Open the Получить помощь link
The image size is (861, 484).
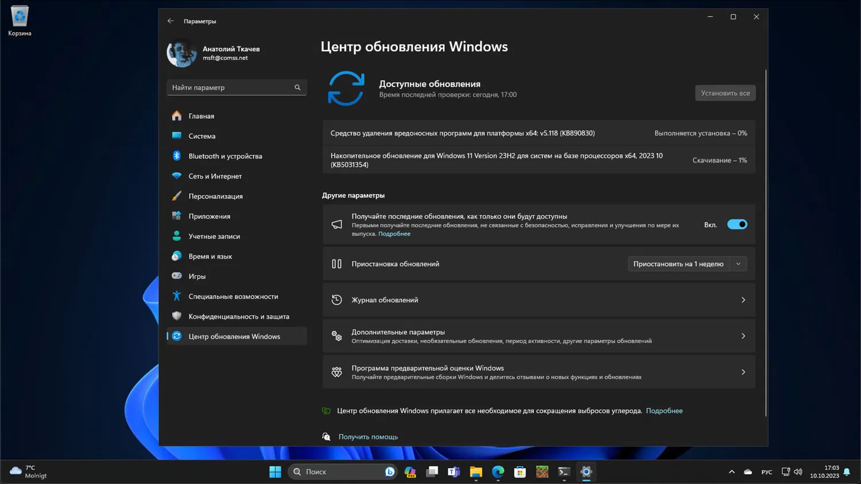pos(368,437)
